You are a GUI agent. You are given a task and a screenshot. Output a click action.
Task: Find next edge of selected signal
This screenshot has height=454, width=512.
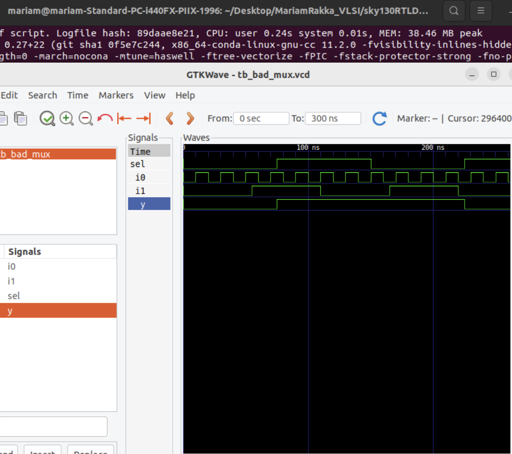coord(189,118)
